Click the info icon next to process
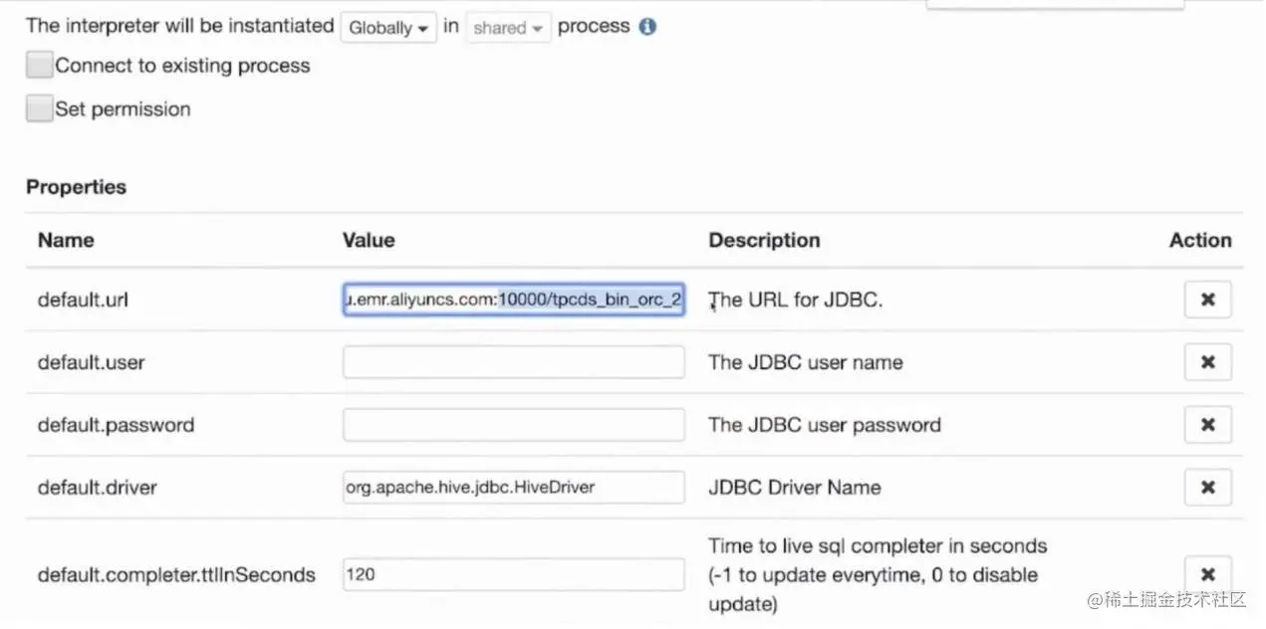 [x=647, y=27]
